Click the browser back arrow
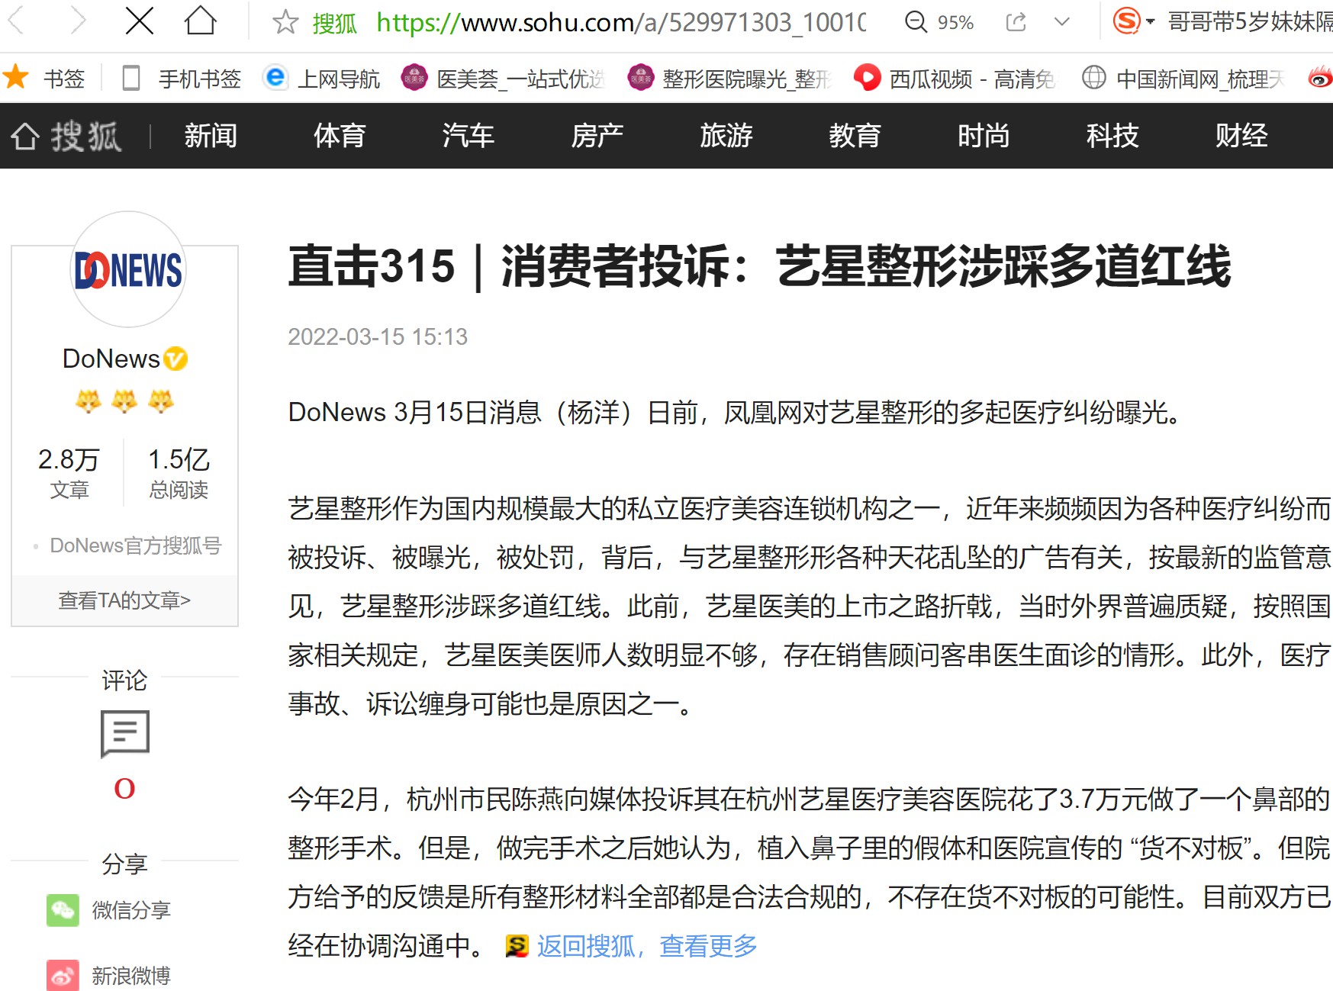The image size is (1333, 991). click(x=17, y=21)
